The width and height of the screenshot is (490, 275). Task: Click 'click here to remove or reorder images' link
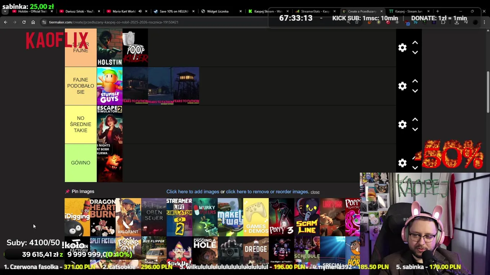click(x=267, y=192)
